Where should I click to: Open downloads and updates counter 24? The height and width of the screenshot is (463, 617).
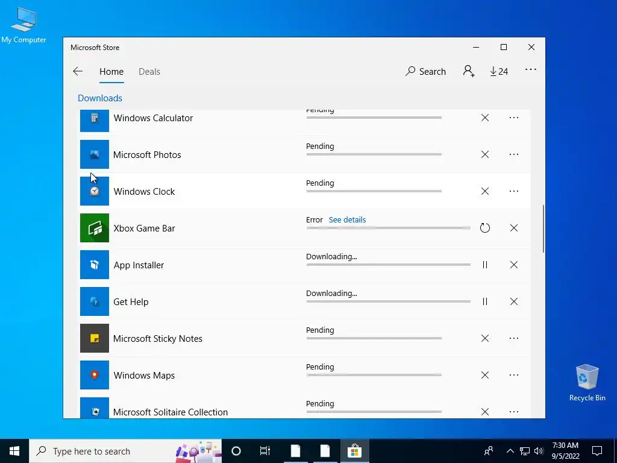(498, 71)
